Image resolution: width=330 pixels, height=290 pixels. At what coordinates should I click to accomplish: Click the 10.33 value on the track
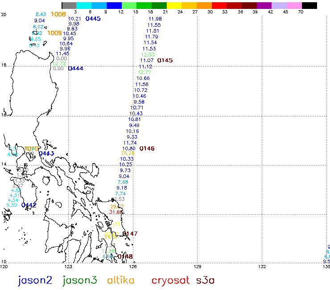tap(127, 159)
